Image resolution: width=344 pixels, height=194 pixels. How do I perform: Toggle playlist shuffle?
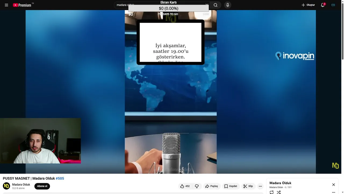click(x=279, y=192)
